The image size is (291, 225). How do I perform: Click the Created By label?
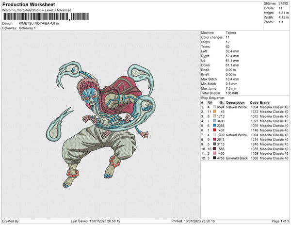(x=11, y=221)
